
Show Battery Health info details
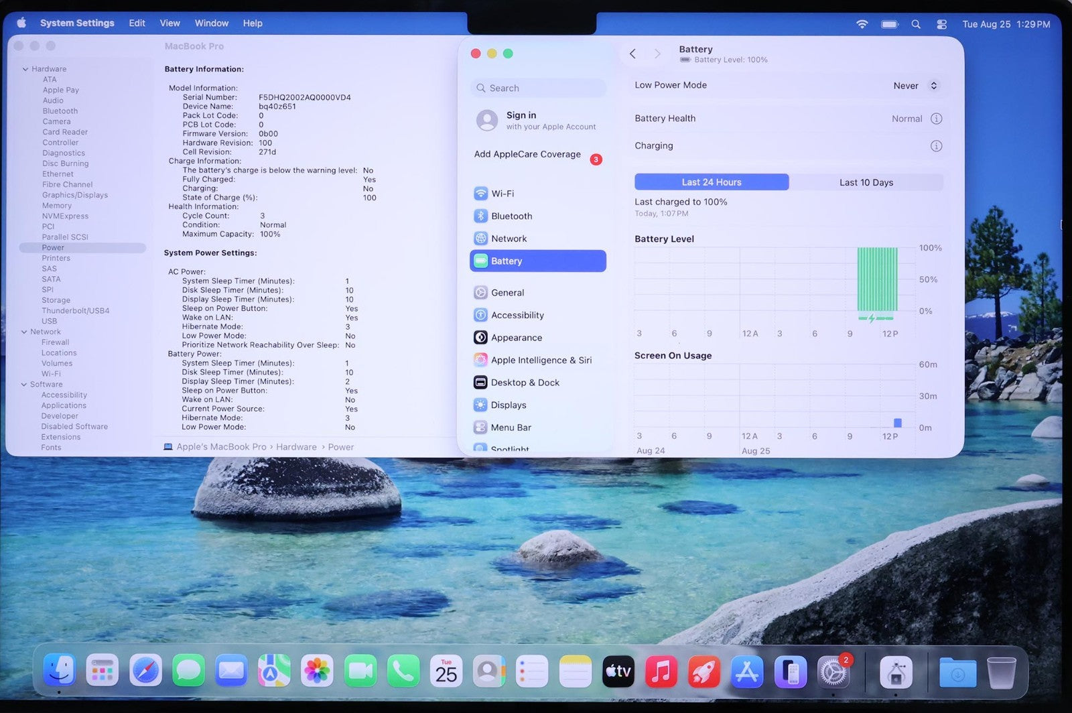click(936, 119)
